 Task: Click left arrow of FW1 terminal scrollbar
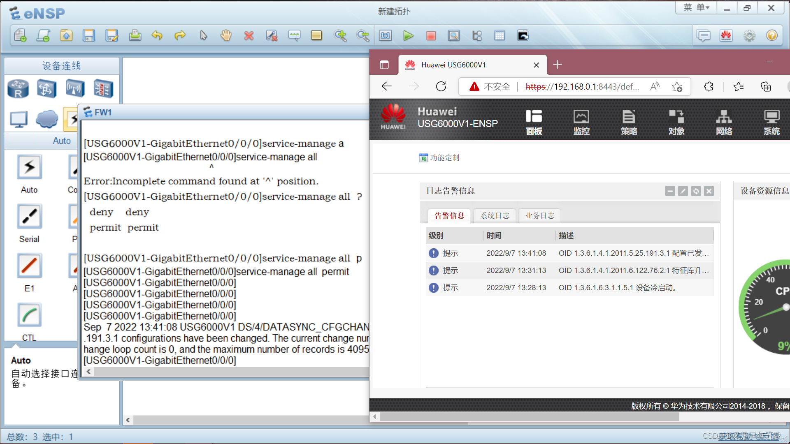click(88, 372)
